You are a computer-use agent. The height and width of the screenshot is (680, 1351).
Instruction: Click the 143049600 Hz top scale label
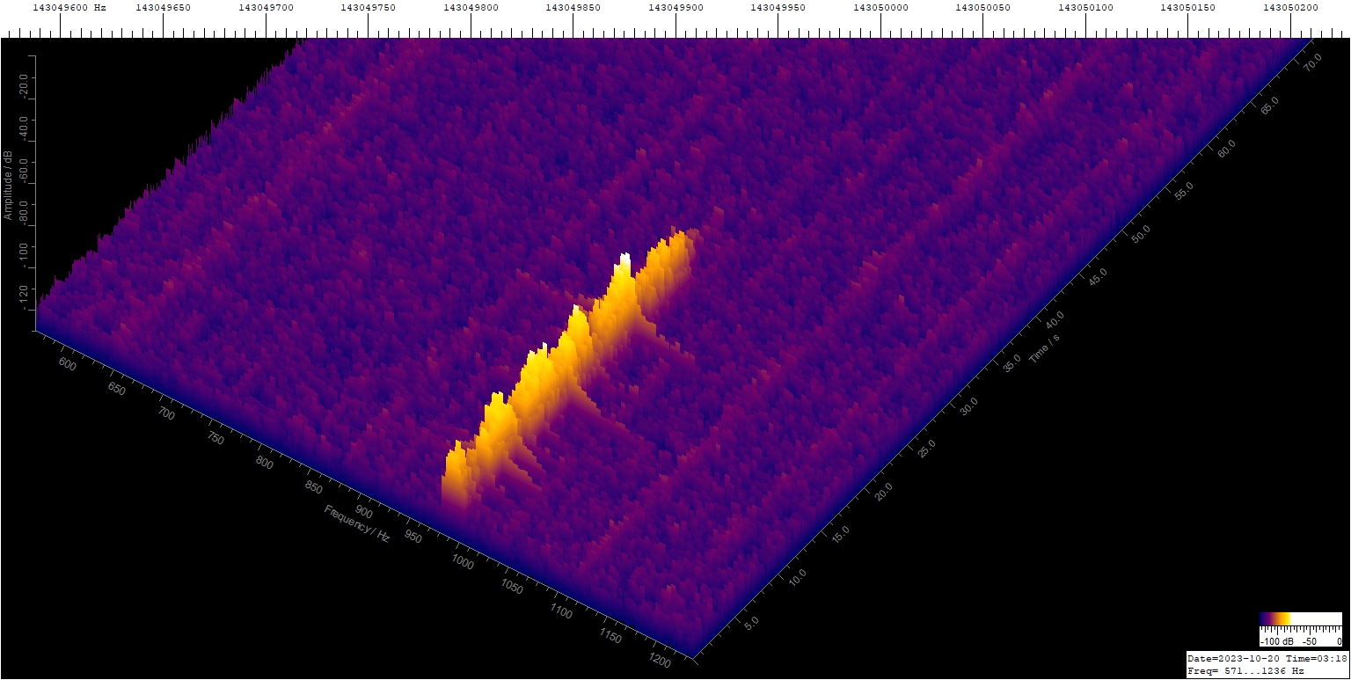pos(69,7)
